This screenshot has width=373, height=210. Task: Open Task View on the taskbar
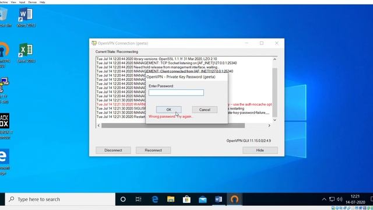139,199
